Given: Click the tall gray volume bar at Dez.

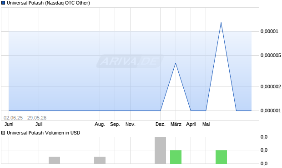Looking at the screenshot, I should pyautogui.click(x=161, y=150).
